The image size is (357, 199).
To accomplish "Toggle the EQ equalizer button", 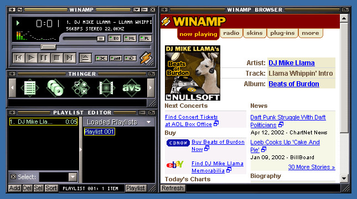I will [x=114, y=39].
